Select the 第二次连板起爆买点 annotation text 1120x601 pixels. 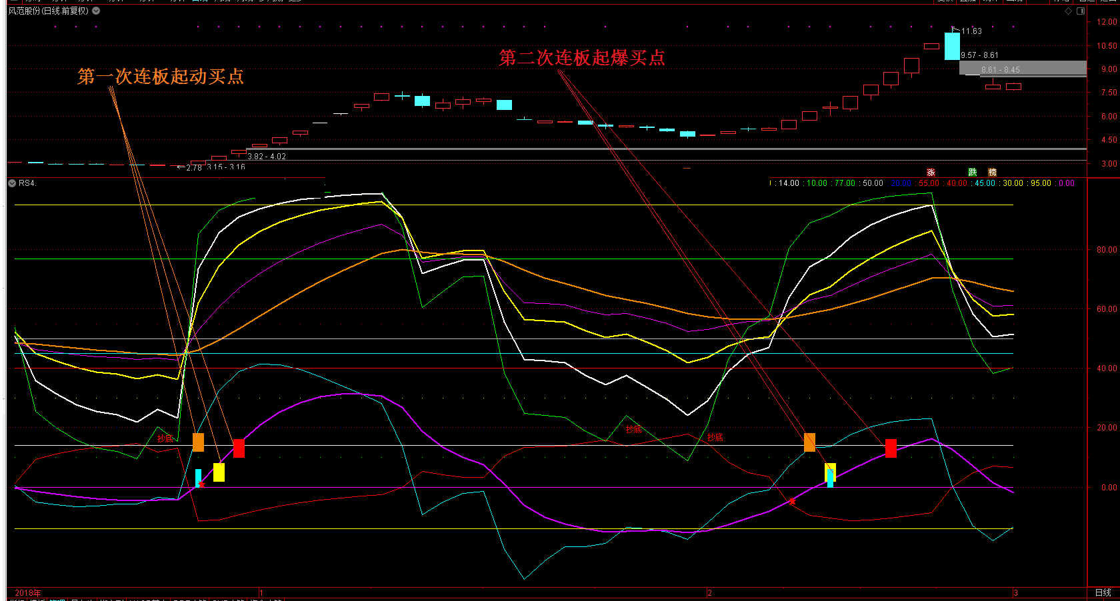click(582, 58)
